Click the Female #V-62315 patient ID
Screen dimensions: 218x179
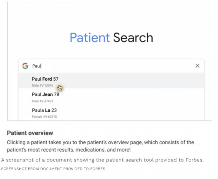click(x=44, y=117)
